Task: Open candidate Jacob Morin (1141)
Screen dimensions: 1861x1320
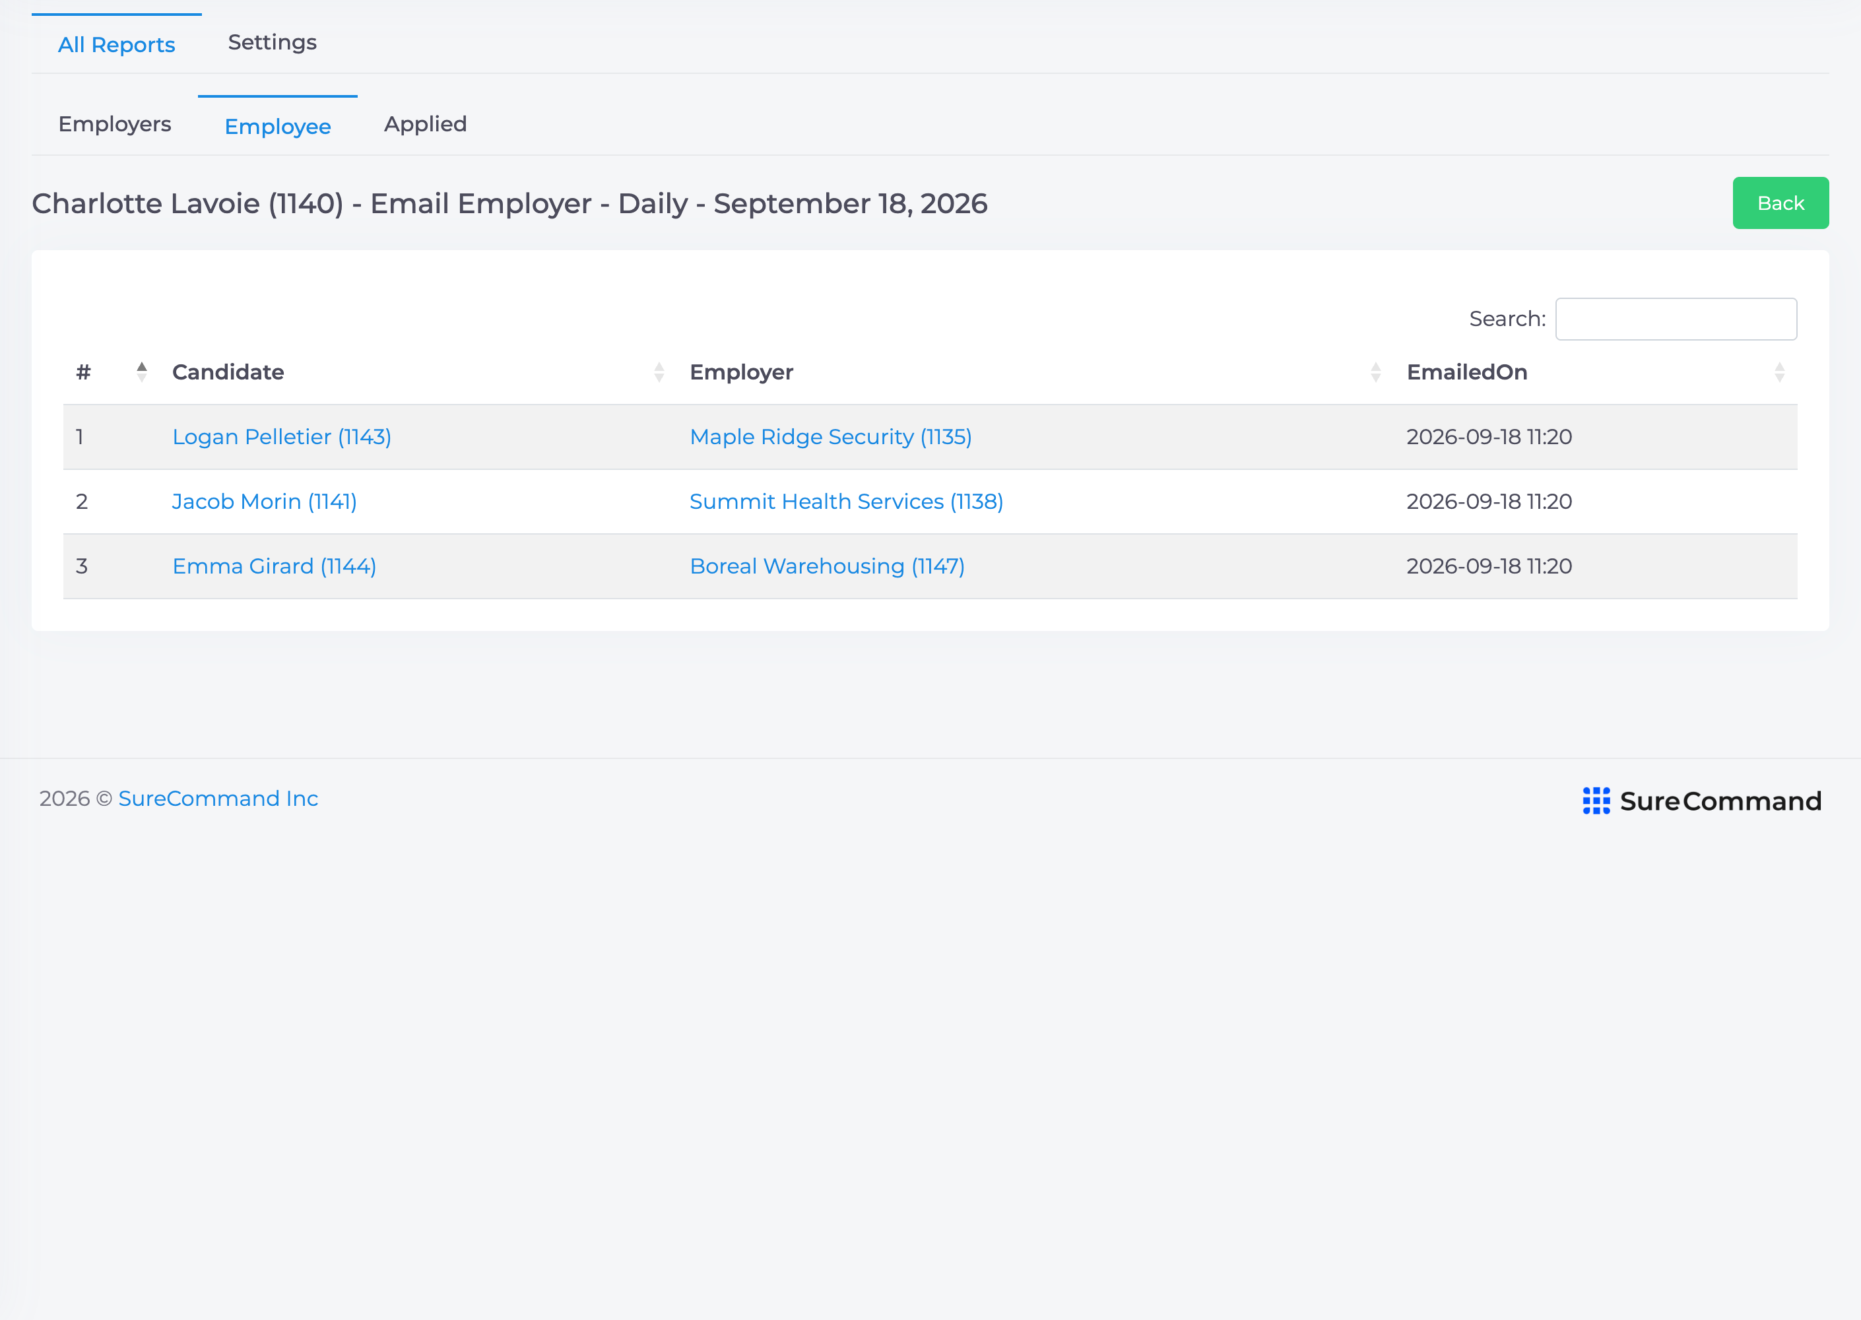Action: pos(264,502)
